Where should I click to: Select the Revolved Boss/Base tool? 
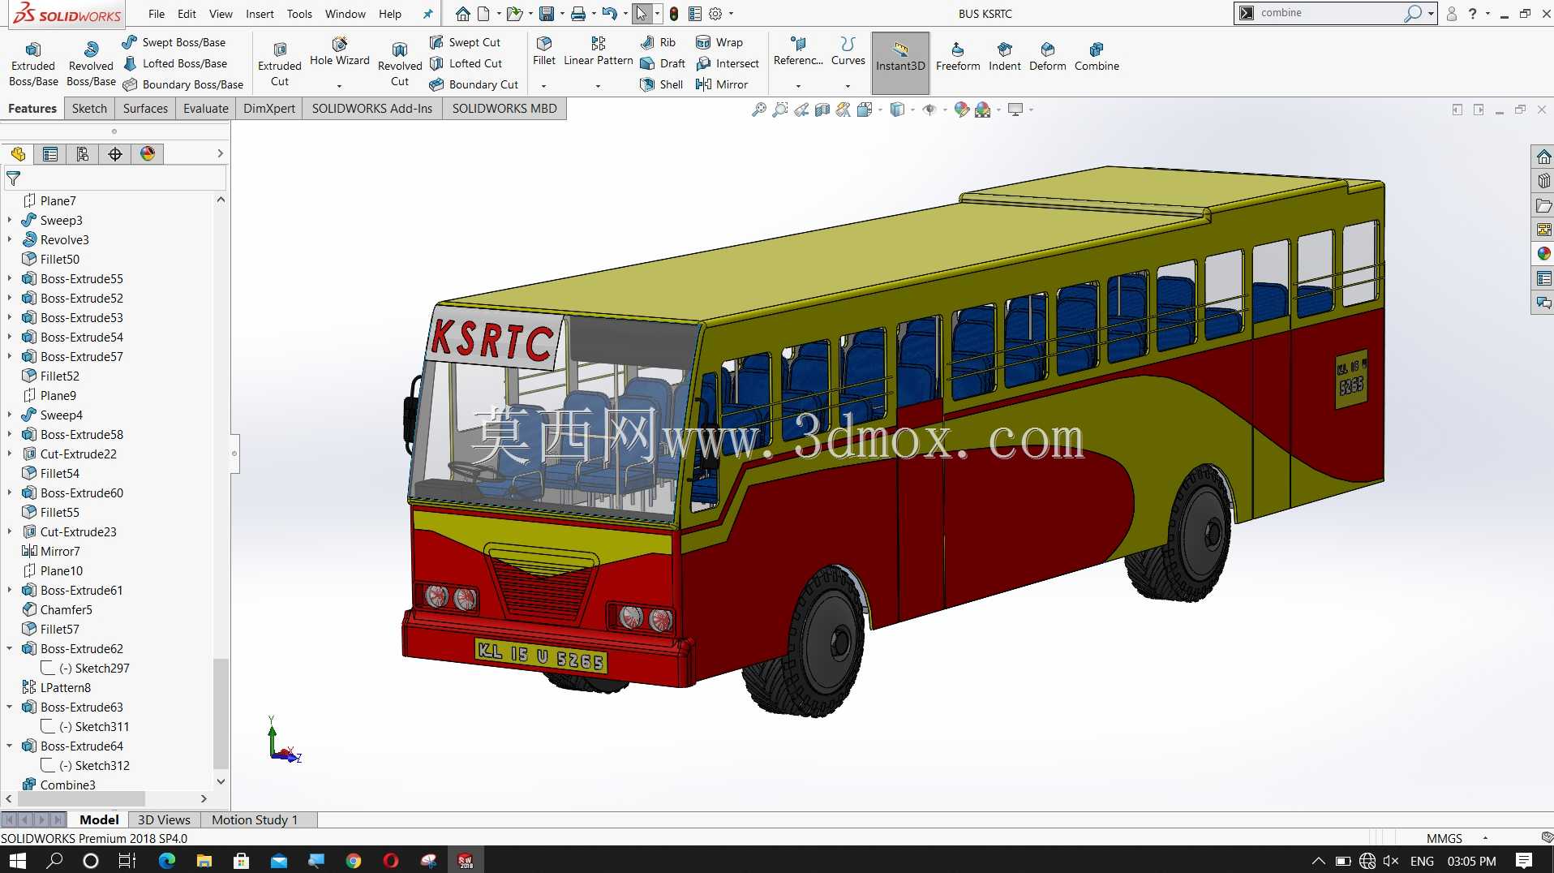point(91,63)
